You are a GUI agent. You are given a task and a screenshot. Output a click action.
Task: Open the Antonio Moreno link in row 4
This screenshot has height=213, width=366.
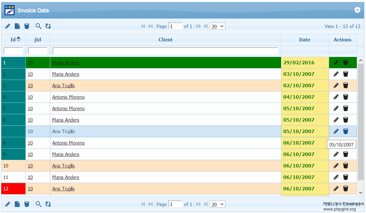pos(68,97)
